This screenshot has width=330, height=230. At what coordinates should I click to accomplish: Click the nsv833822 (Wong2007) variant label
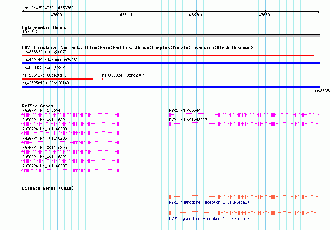(x=44, y=52)
